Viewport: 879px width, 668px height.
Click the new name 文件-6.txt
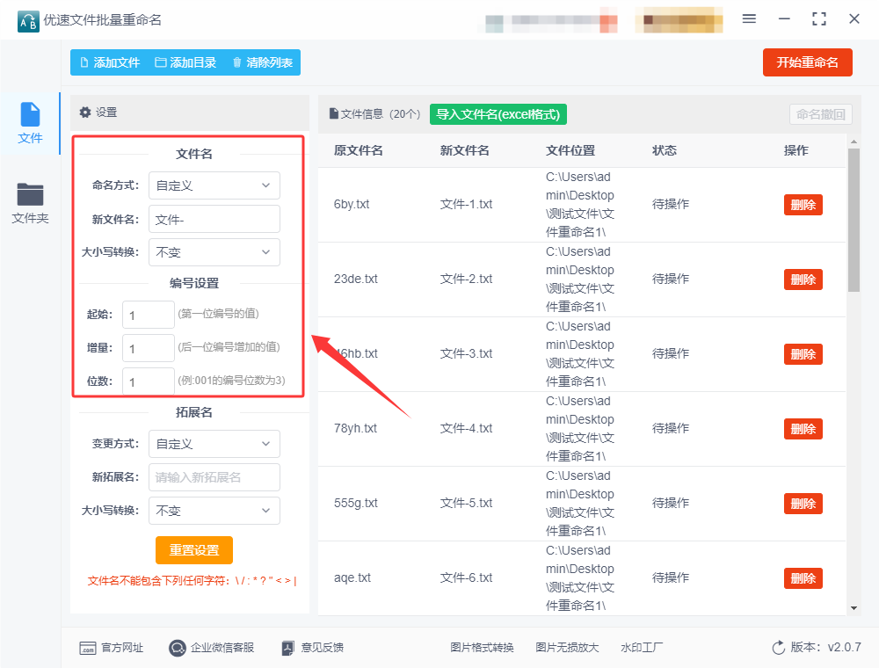point(466,577)
